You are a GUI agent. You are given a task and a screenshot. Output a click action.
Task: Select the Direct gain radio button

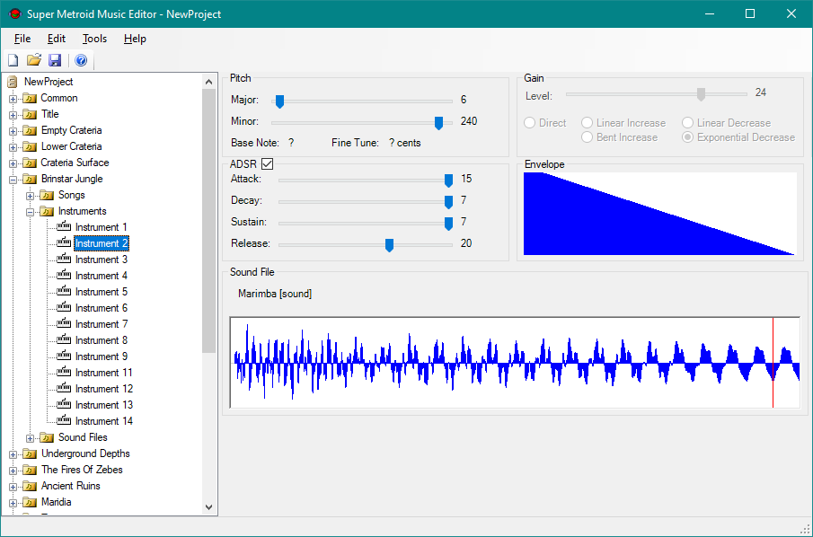pos(529,123)
